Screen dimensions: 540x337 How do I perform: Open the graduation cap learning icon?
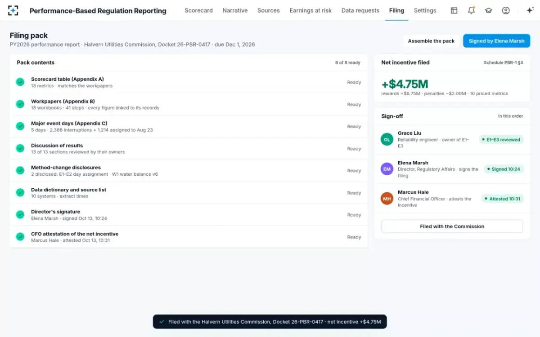pyautogui.click(x=488, y=10)
